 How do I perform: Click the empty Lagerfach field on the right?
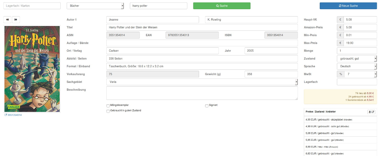coord(357,82)
